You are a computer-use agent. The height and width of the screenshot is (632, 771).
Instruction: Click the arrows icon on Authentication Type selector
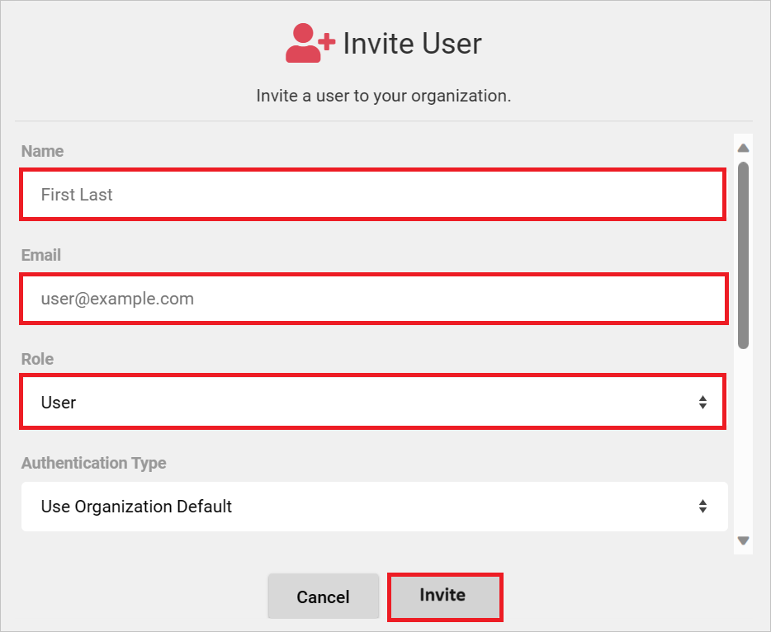703,506
